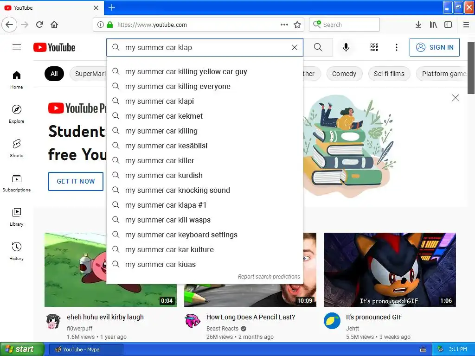475x356 pixels.
Task: Go forward with the browser forward arrow
Action: tap(25, 25)
